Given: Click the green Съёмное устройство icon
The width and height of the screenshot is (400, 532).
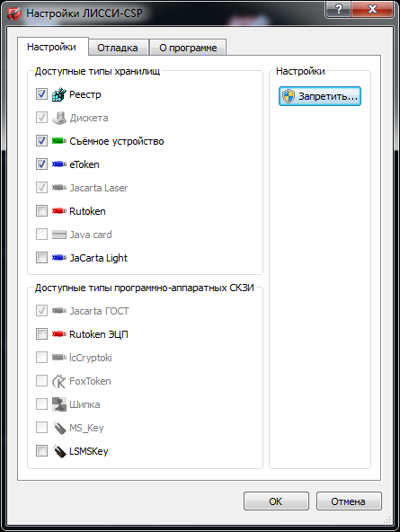Looking at the screenshot, I should tap(59, 141).
